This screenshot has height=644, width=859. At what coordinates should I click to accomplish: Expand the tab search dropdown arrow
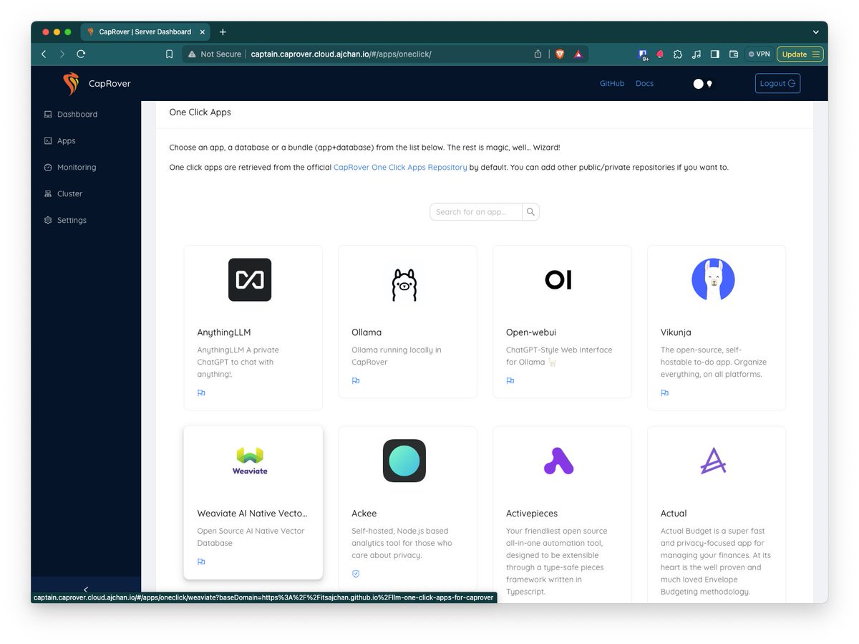point(815,32)
